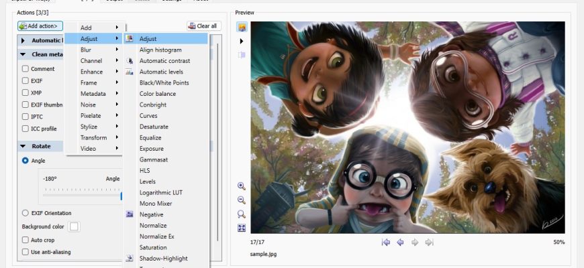Choose Gammasat action
This screenshot has width=584, height=268.
tap(166, 159)
